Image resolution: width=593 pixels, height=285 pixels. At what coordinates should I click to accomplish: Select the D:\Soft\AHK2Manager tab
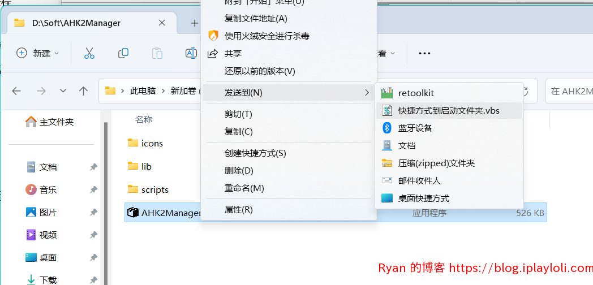(x=91, y=23)
